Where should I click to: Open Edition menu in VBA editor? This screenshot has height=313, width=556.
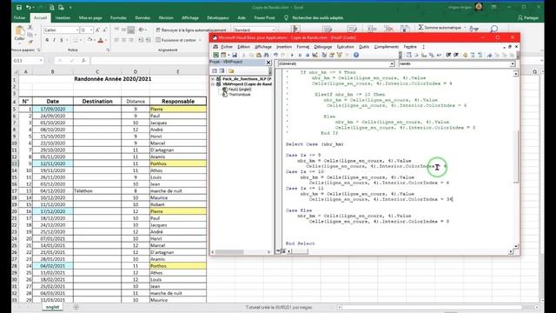pos(243,46)
